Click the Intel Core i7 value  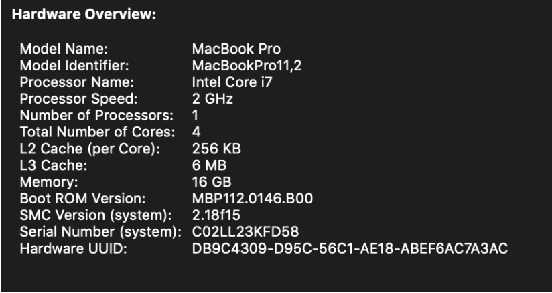coord(232,82)
